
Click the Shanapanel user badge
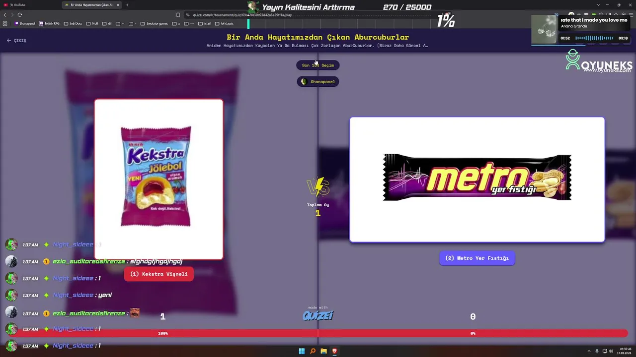(318, 81)
